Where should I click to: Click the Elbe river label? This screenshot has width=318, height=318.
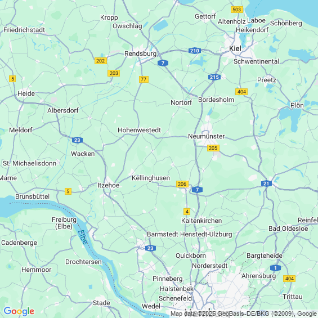(x=83, y=237)
